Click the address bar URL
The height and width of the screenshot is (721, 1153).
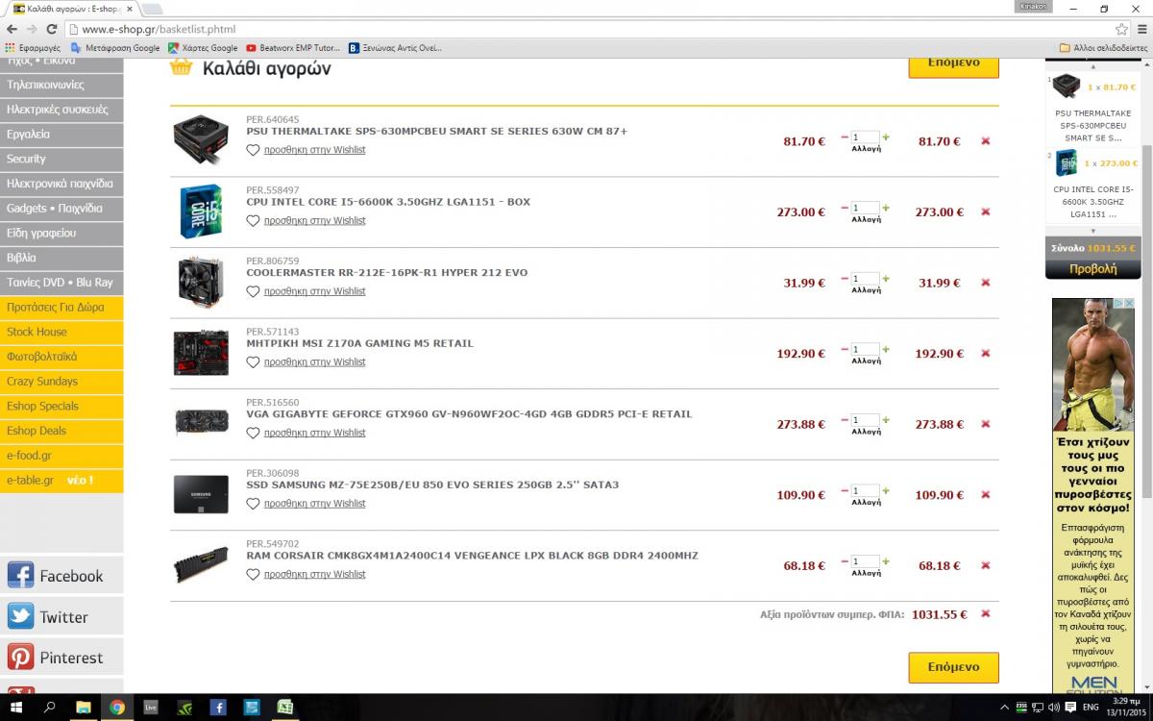[159, 29]
